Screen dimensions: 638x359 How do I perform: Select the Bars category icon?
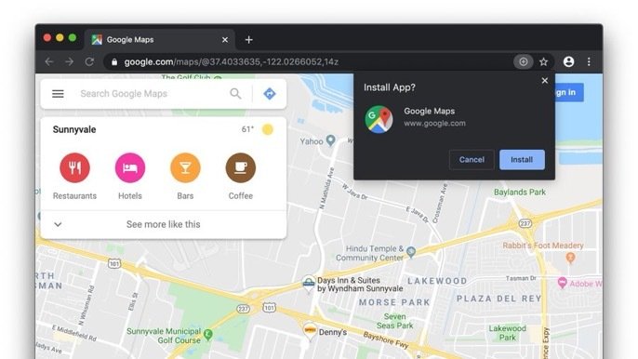(x=185, y=167)
